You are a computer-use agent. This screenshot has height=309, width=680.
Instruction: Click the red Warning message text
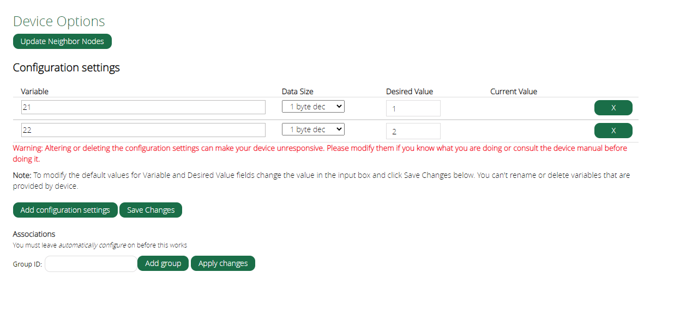320,153
